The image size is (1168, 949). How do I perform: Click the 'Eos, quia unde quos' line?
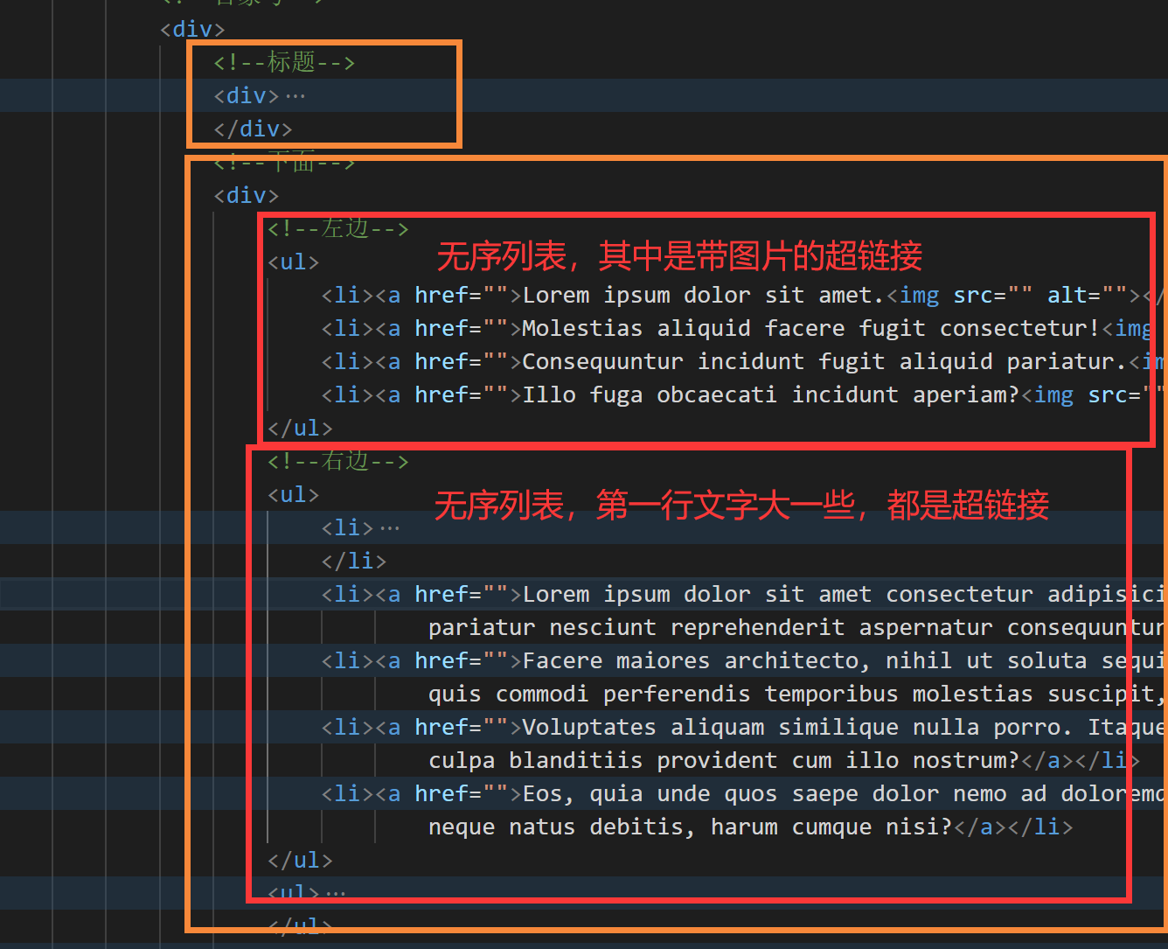(745, 793)
